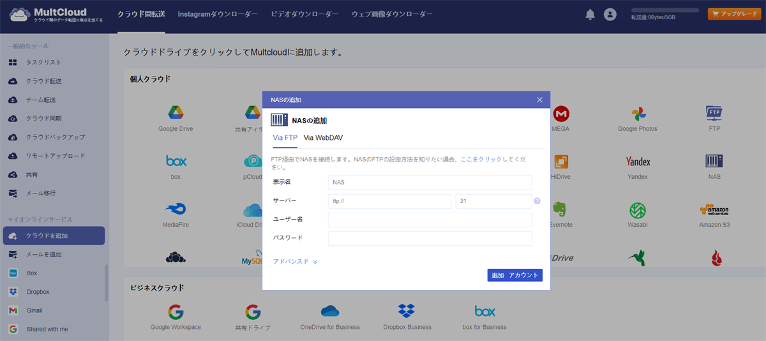Select the Wasabi cloud icon
This screenshot has width=766, height=341.
[x=637, y=210]
